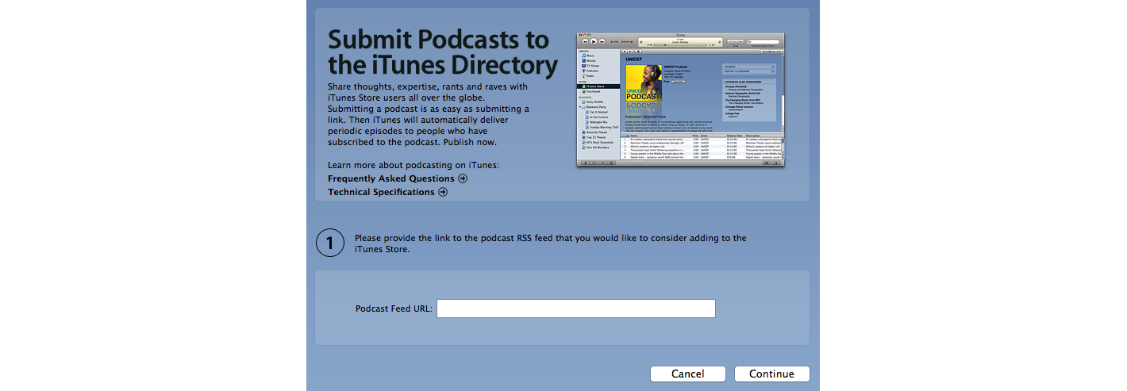Select the Music icon in the preview sidebar

583,56
